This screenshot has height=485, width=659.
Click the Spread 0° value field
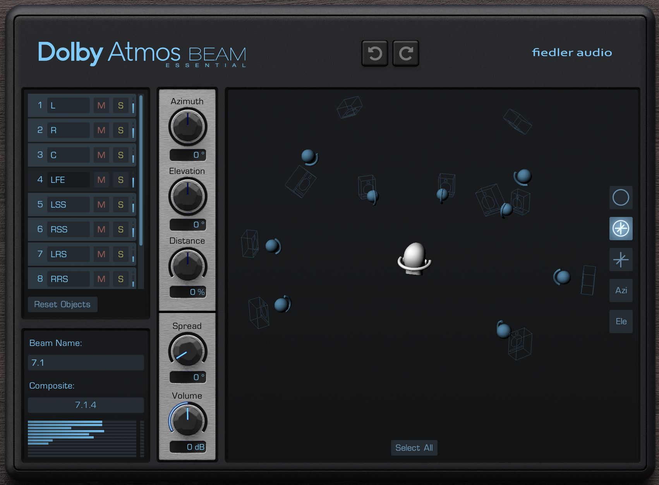pyautogui.click(x=188, y=377)
